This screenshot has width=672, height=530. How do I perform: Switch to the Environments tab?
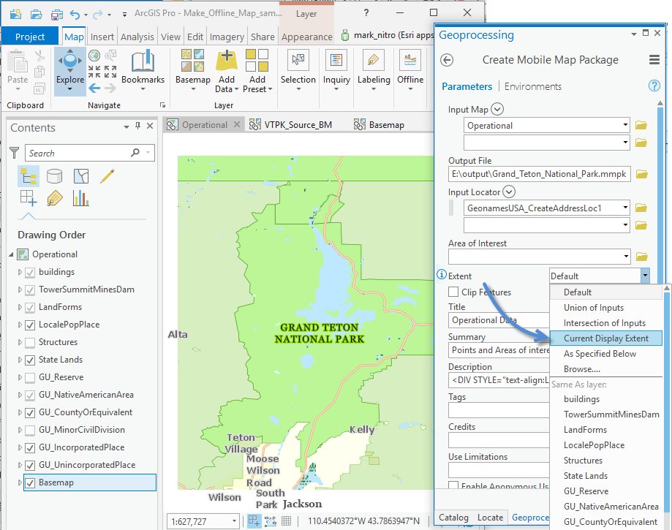(x=533, y=86)
